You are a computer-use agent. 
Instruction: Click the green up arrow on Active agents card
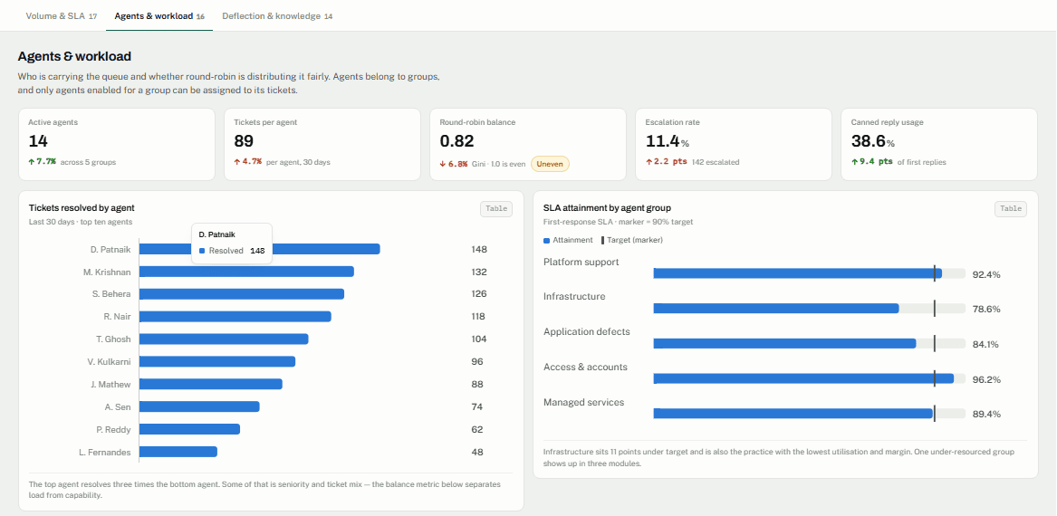coord(31,162)
